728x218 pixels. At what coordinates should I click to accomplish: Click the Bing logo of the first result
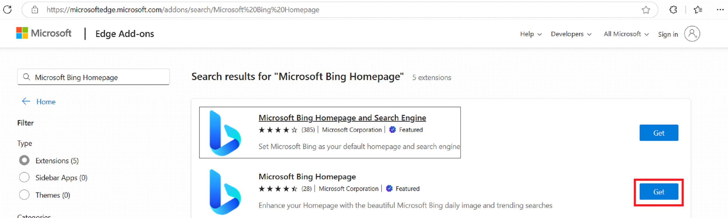tap(225, 133)
